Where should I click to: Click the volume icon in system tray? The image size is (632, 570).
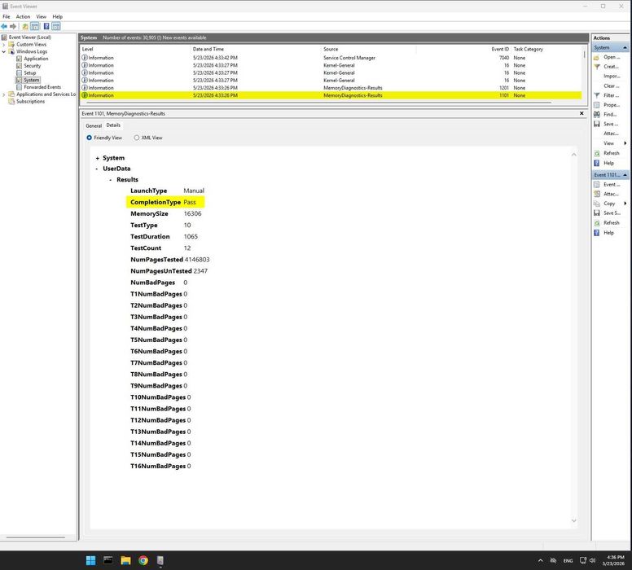pos(593,560)
